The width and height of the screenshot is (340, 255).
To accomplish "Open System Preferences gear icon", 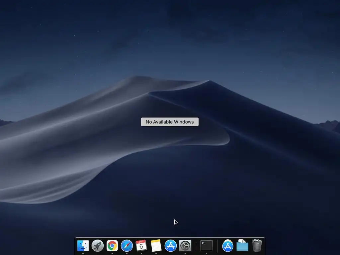I will 185,246.
